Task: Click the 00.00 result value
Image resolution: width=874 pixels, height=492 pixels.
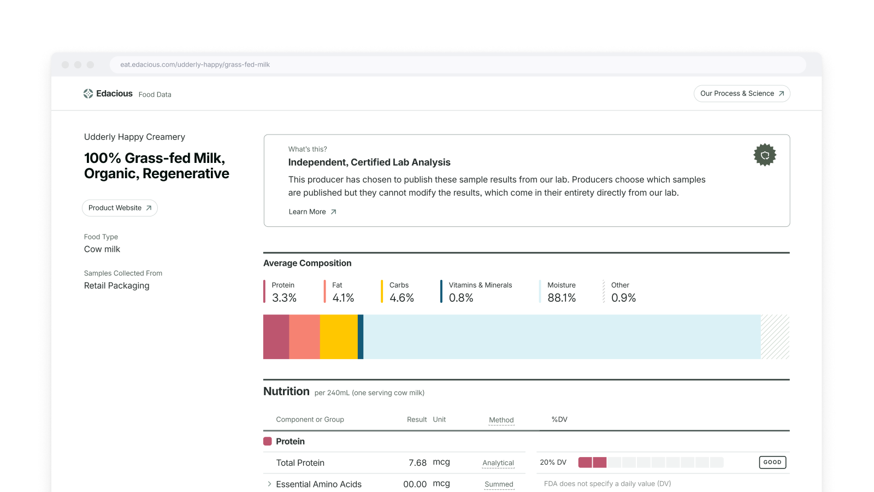Action: (x=415, y=484)
